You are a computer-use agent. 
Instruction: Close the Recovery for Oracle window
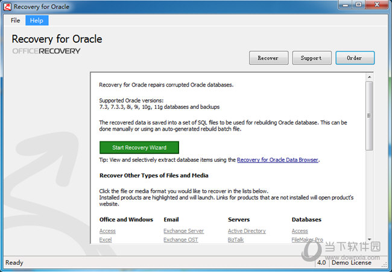point(377,5)
